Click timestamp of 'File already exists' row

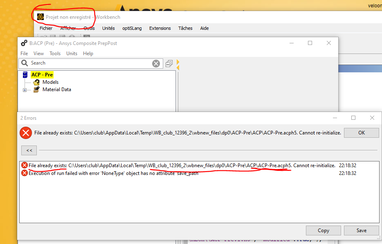[x=348, y=166]
